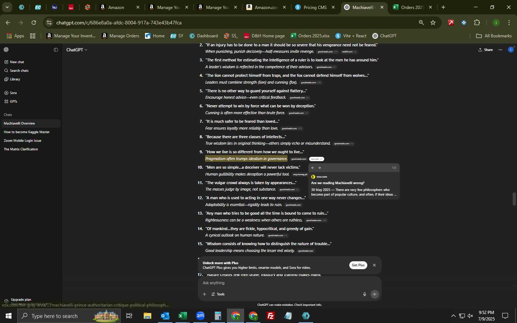Collapse the sidebar panel icon
Image resolution: width=517 pixels, height=323 pixels.
click(56, 50)
